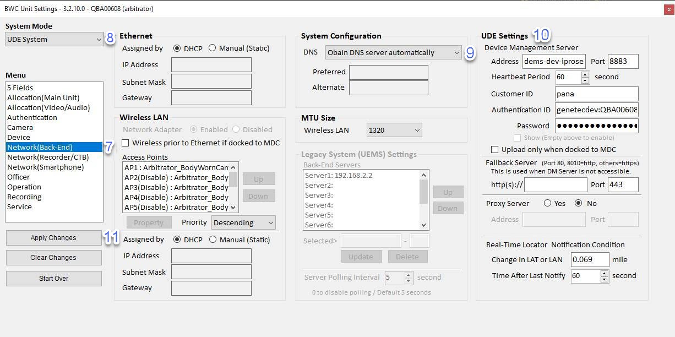Click the Ethernet Subnet Mask field
Image resolution: width=675 pixels, height=337 pixels.
coord(211,81)
